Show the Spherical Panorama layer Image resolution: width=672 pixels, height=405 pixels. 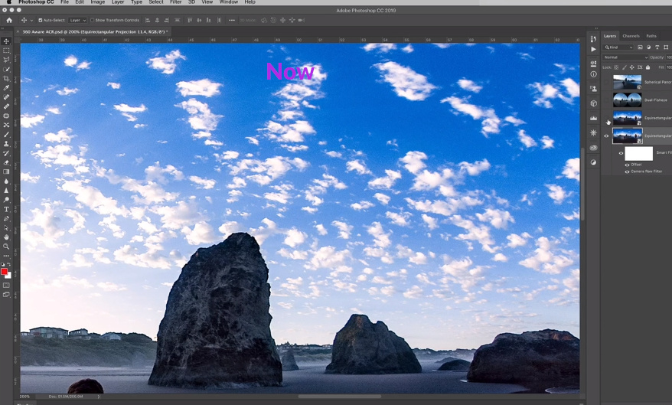click(606, 82)
